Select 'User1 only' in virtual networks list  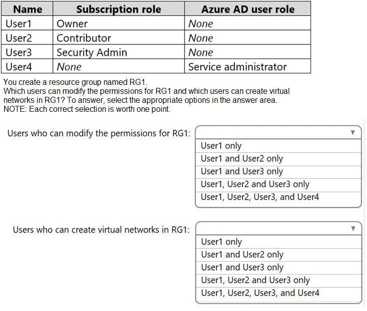point(278,242)
